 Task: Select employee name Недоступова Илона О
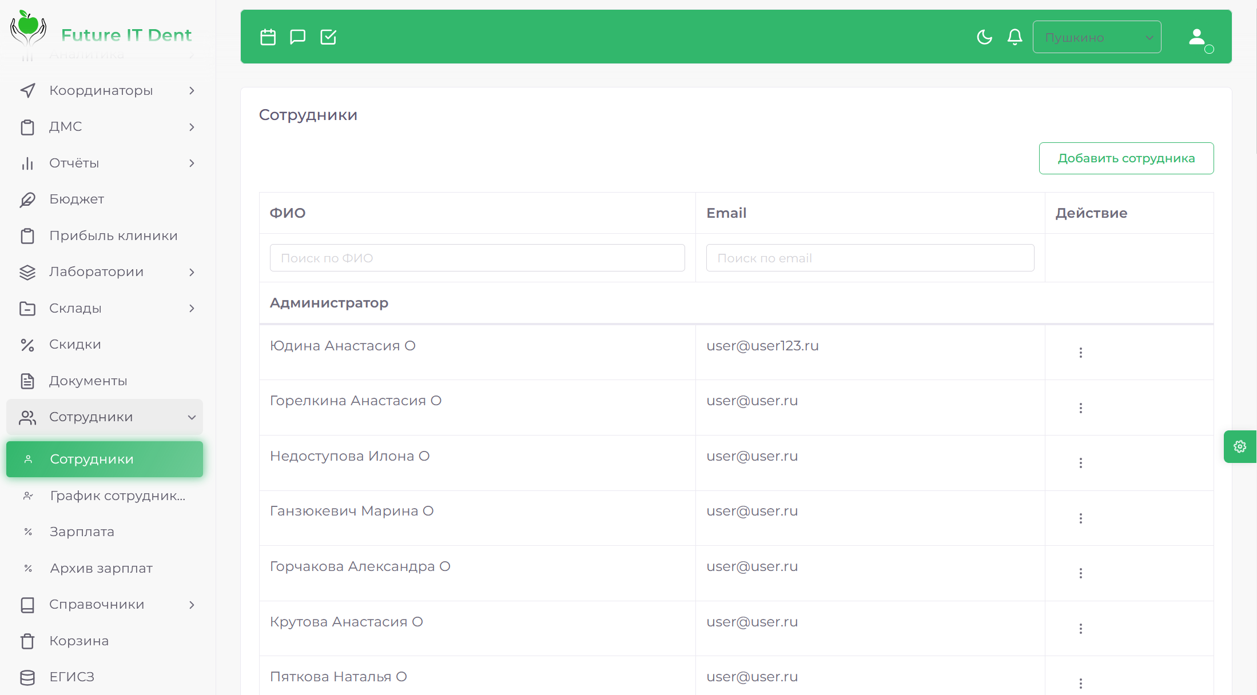tap(349, 456)
